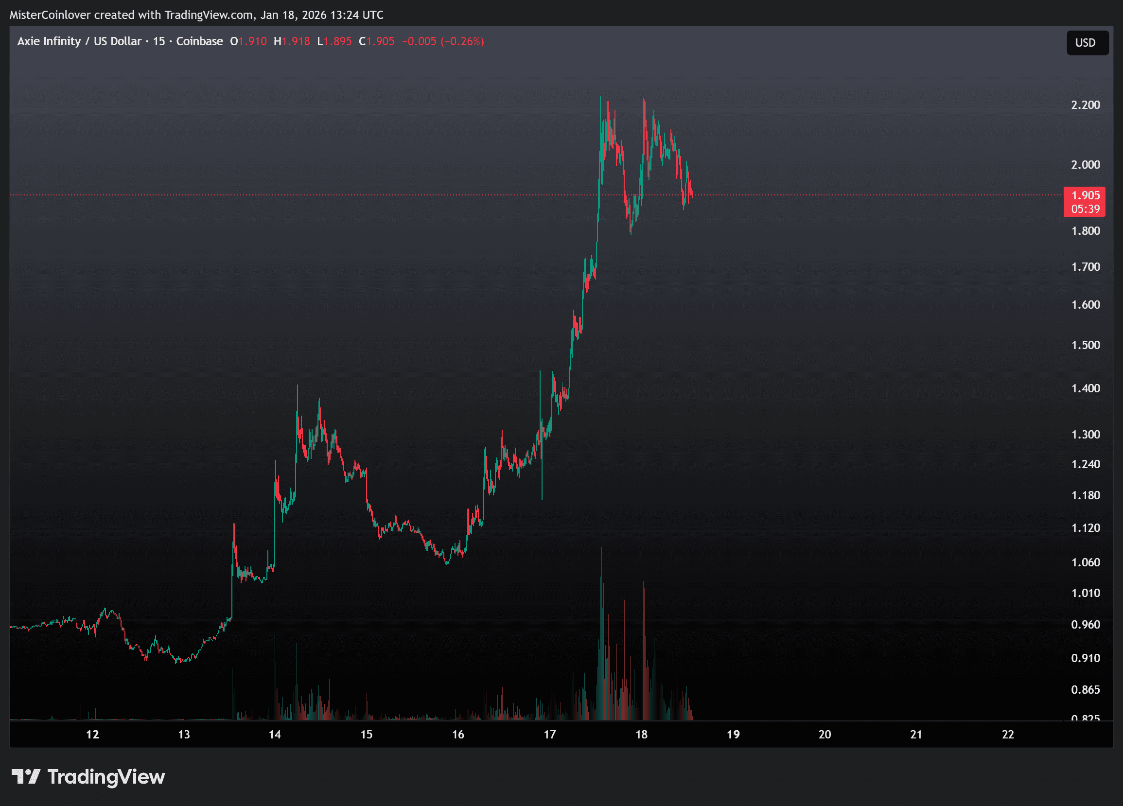1123x806 pixels.
Task: Click the high value H1.918
Action: point(292,41)
